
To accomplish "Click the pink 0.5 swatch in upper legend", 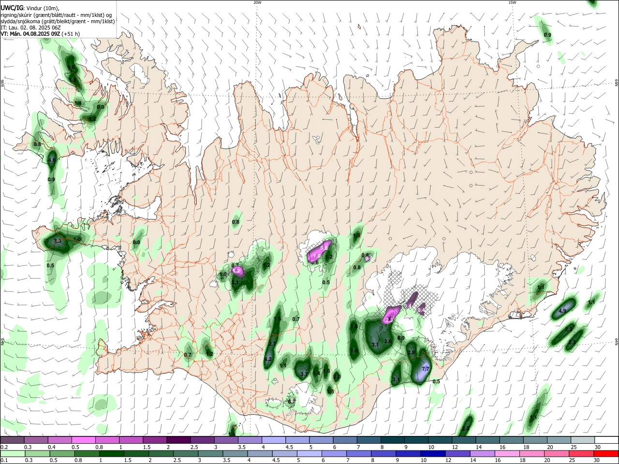I will pyautogui.click(x=83, y=440).
